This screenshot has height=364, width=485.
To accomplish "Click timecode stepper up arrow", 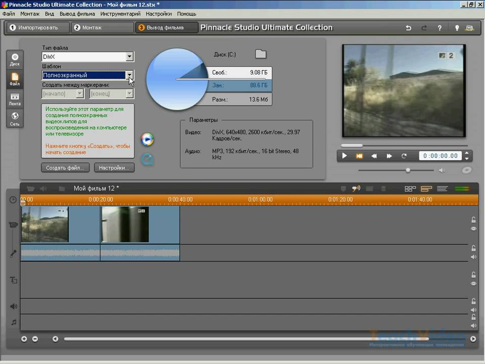I will [x=467, y=153].
